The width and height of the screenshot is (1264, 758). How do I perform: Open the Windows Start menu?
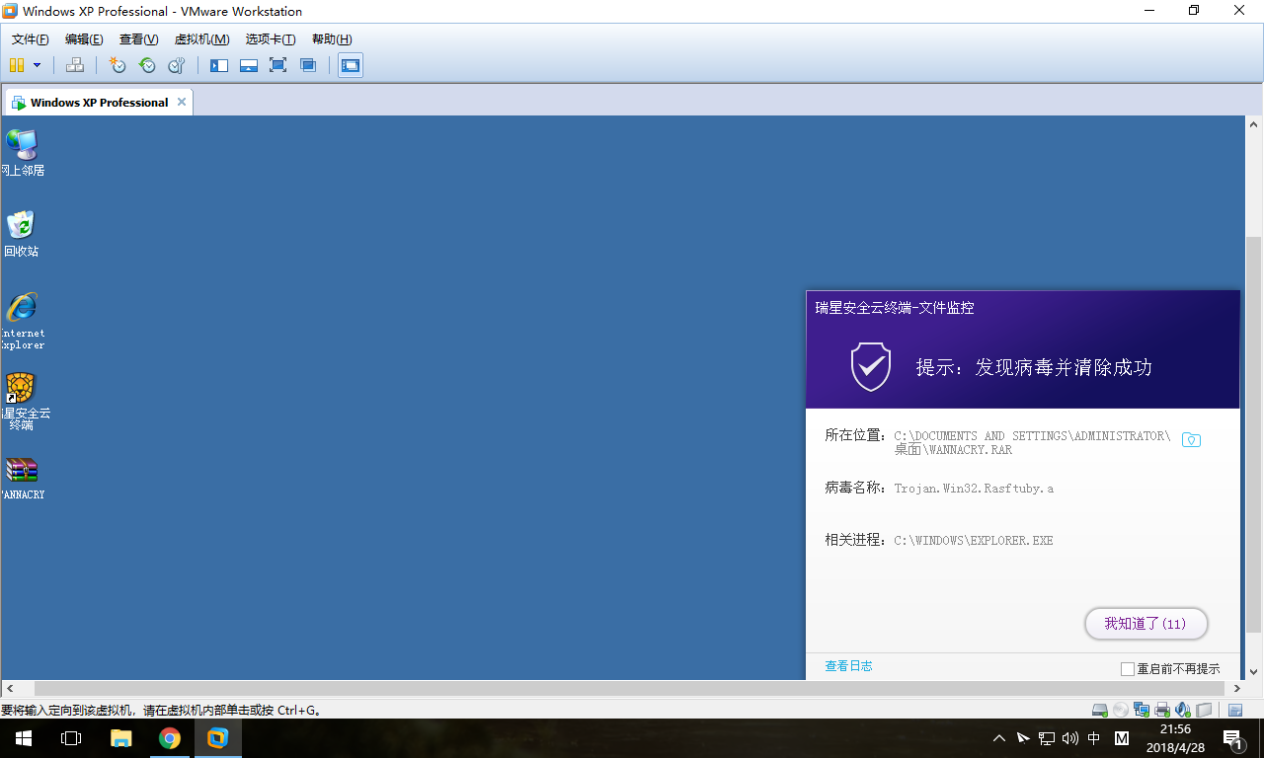click(24, 738)
